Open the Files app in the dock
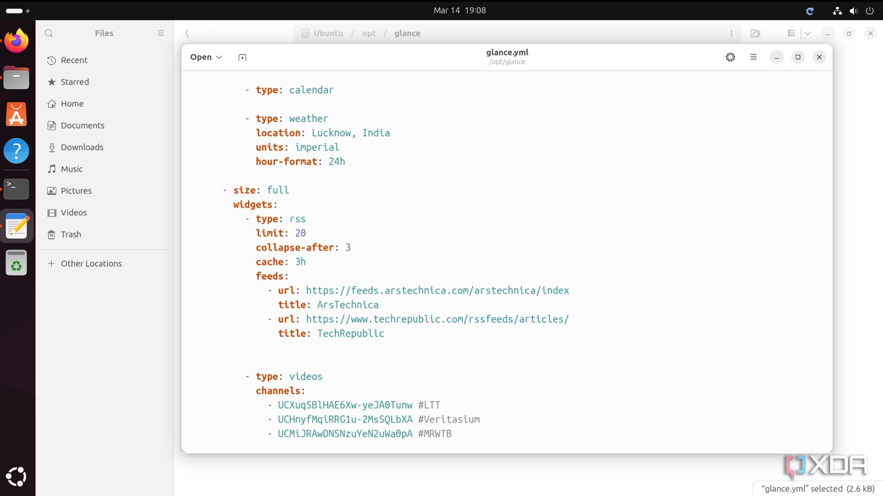The width and height of the screenshot is (883, 496). (17, 78)
